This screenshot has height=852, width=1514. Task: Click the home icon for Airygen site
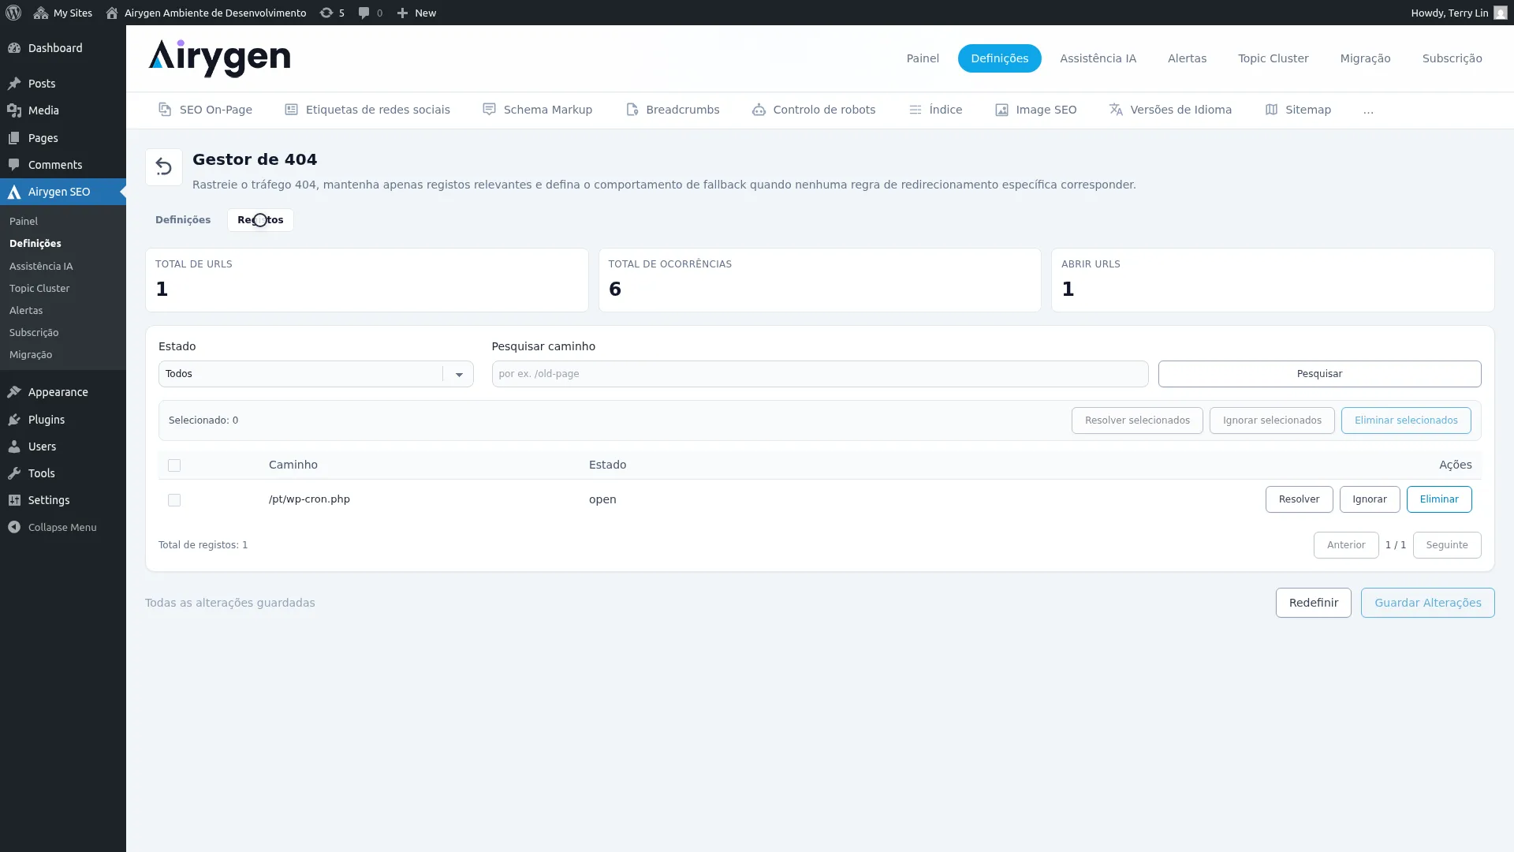click(x=112, y=13)
